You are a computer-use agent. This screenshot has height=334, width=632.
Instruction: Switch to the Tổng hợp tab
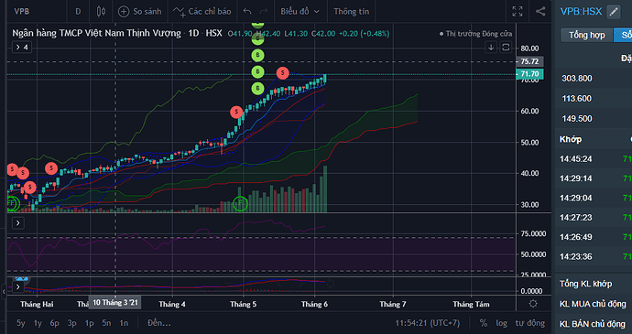(586, 35)
